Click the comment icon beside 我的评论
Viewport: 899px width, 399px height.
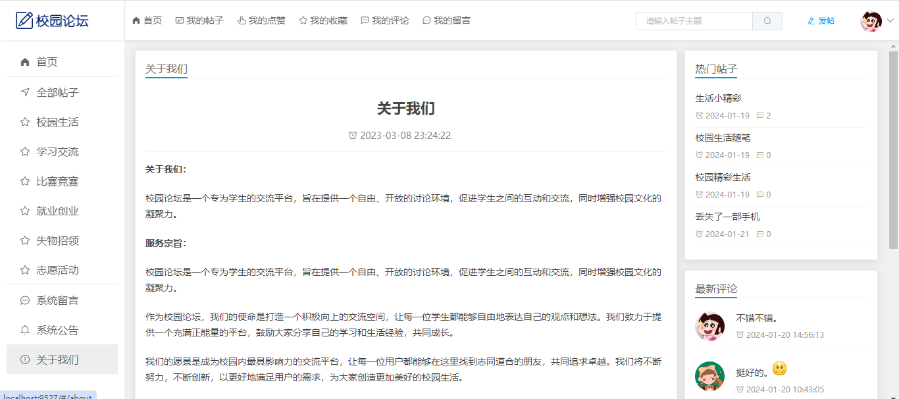(x=365, y=20)
